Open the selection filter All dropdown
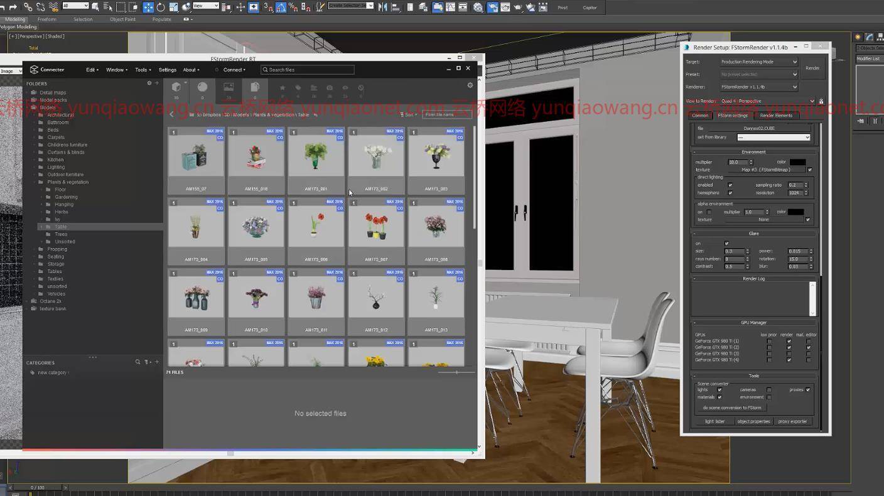Screen dimensions: 884x496 pyautogui.click(x=75, y=6)
